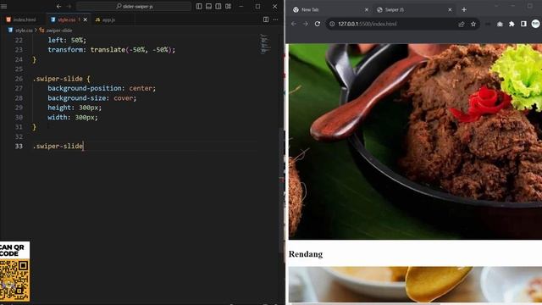
Task: Open the Extensions puzzle icon
Action: (512, 24)
